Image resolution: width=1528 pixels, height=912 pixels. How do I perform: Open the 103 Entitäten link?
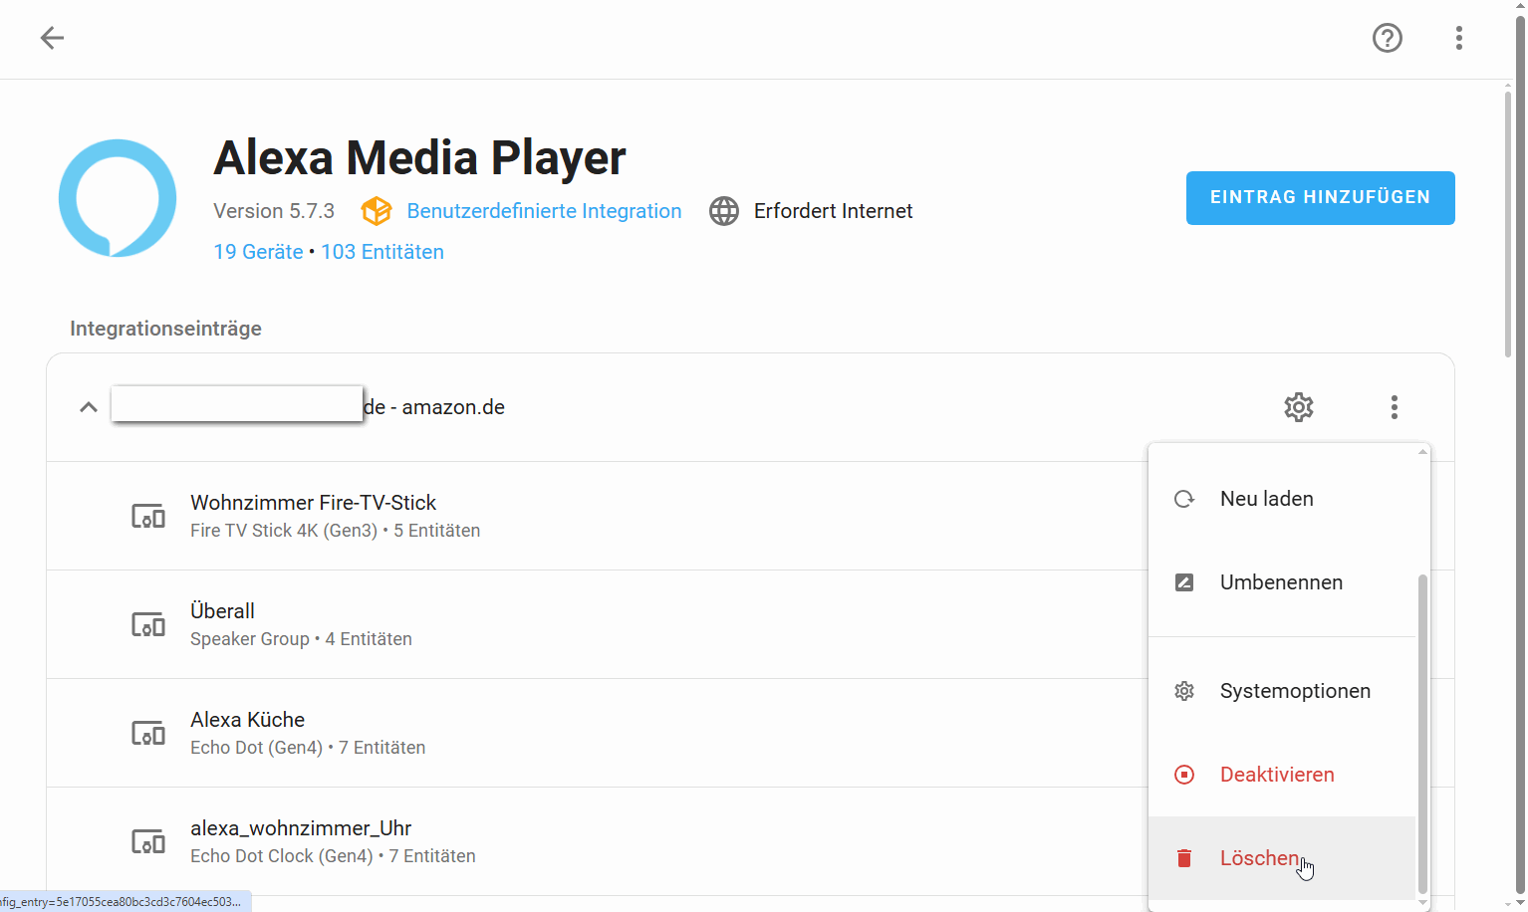click(382, 252)
